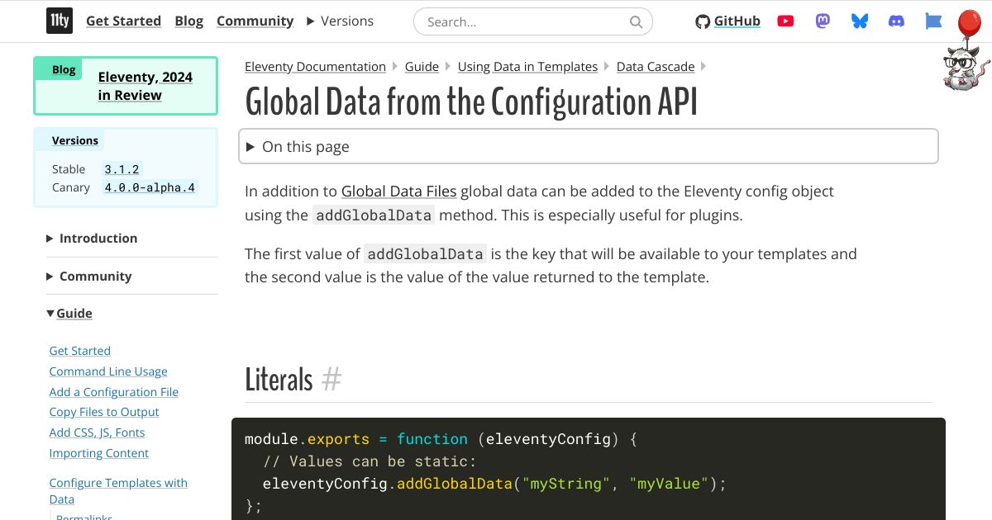Click the "// Values can be static:" comment

370,461
